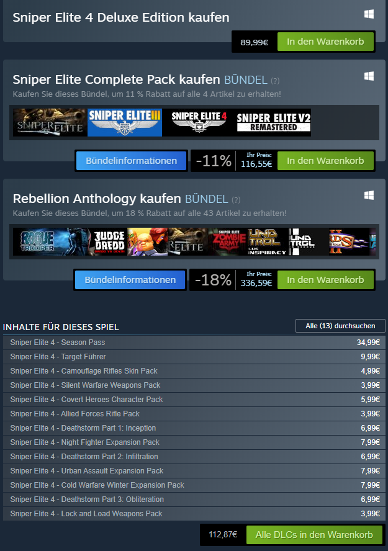Click the Windows icon beside Deluxe Edition

pos(369,14)
